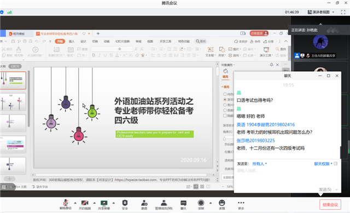Click the 访客登录 guest login button
Screen dimensions: 350x213
coord(259,33)
